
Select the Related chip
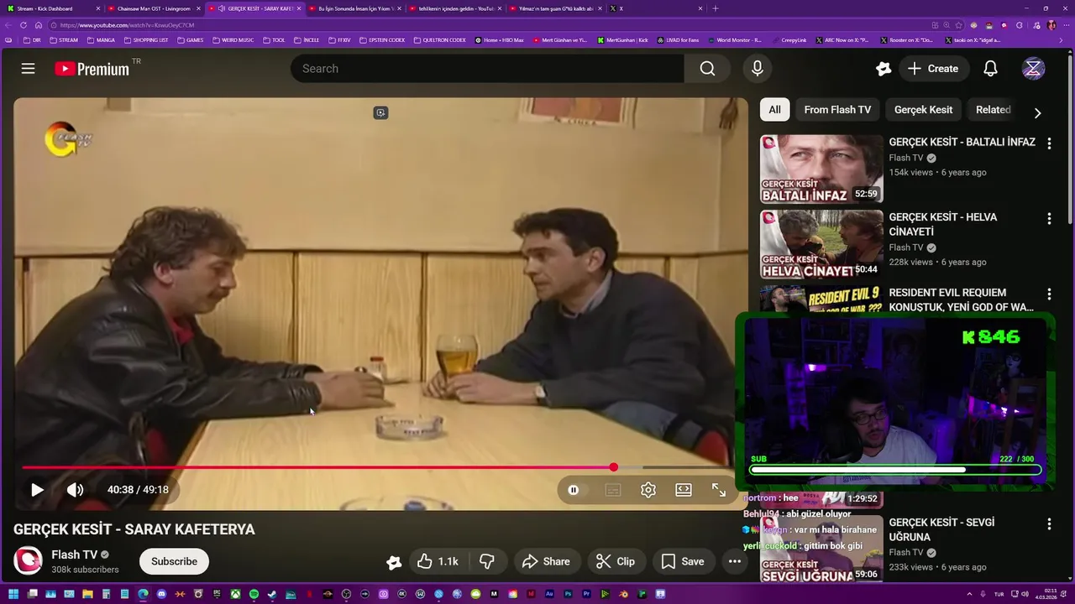(993, 109)
